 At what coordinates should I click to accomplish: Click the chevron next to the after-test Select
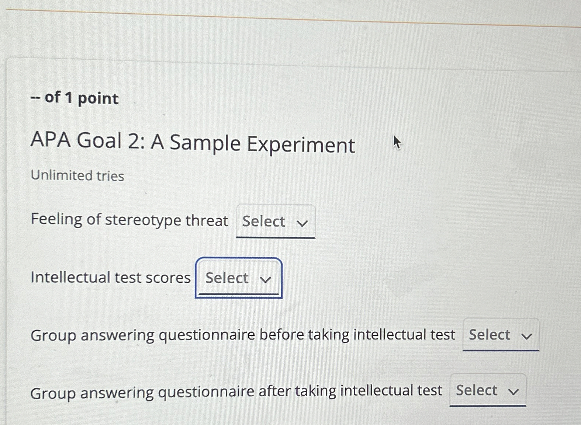pos(514,392)
